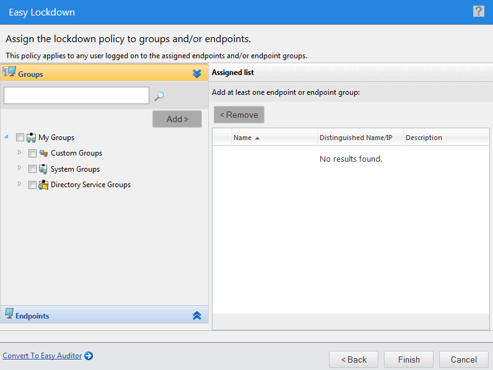Screen dimensions: 493x370
Task: Click the Groups panel computer icon
Action: click(9, 72)
